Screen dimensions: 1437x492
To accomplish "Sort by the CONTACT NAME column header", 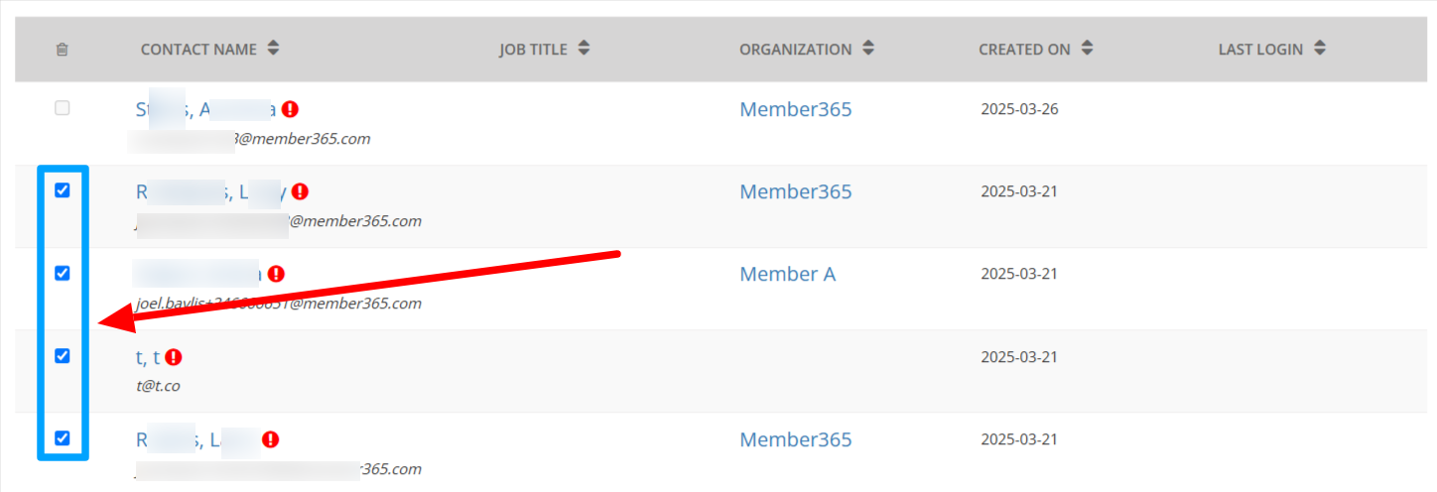I will point(198,49).
